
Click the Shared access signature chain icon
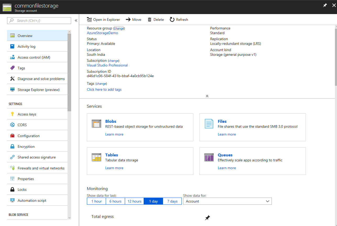tap(12, 157)
